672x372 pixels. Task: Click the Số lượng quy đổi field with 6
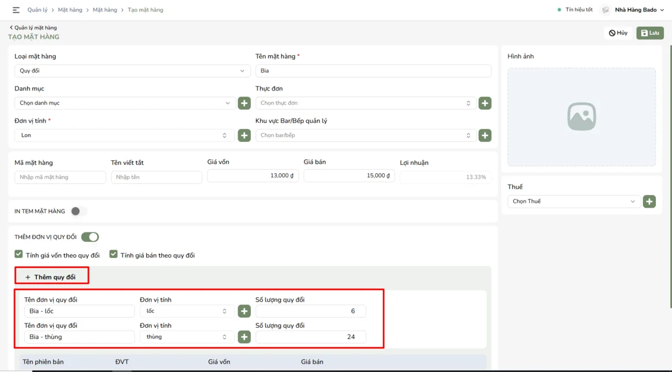[311, 311]
